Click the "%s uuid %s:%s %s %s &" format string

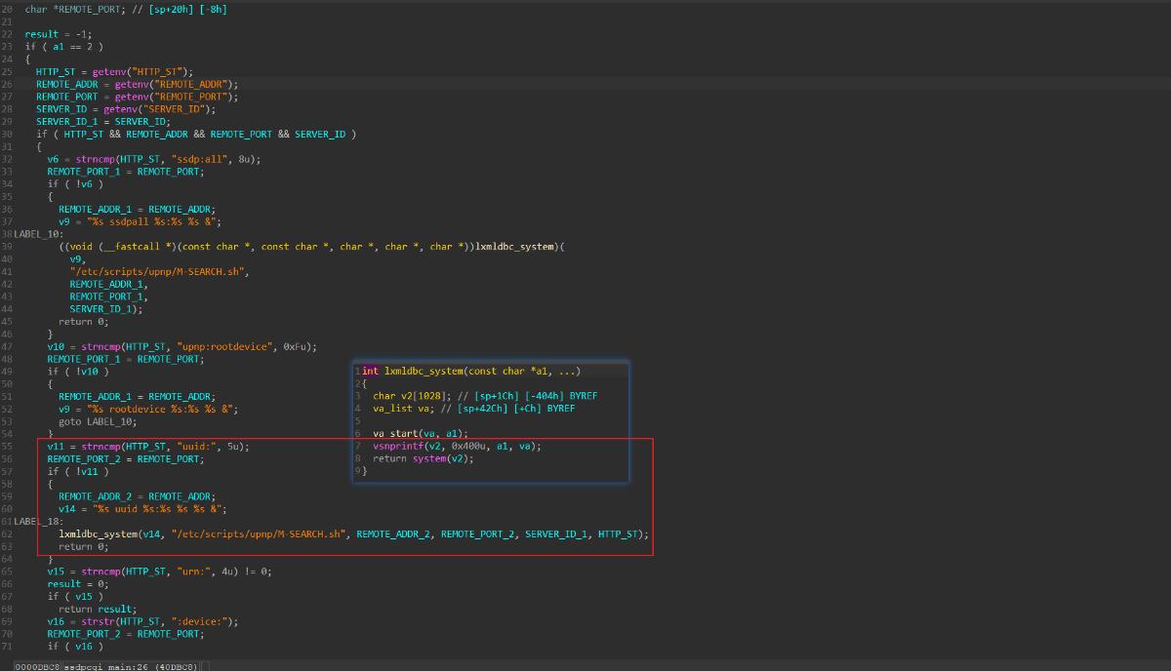[161, 508]
